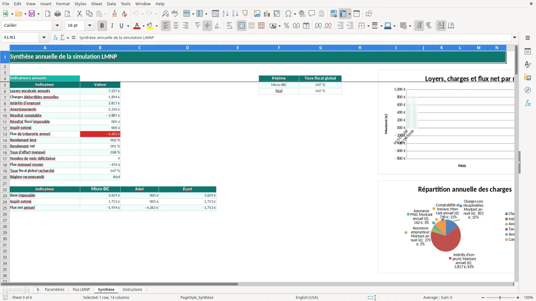Screen dimensions: 536x301
Task: Run the spelling check icon
Action: point(175,14)
